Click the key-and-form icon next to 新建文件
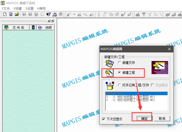Screen dimensions: 182x132 pyautogui.click(x=110, y=63)
